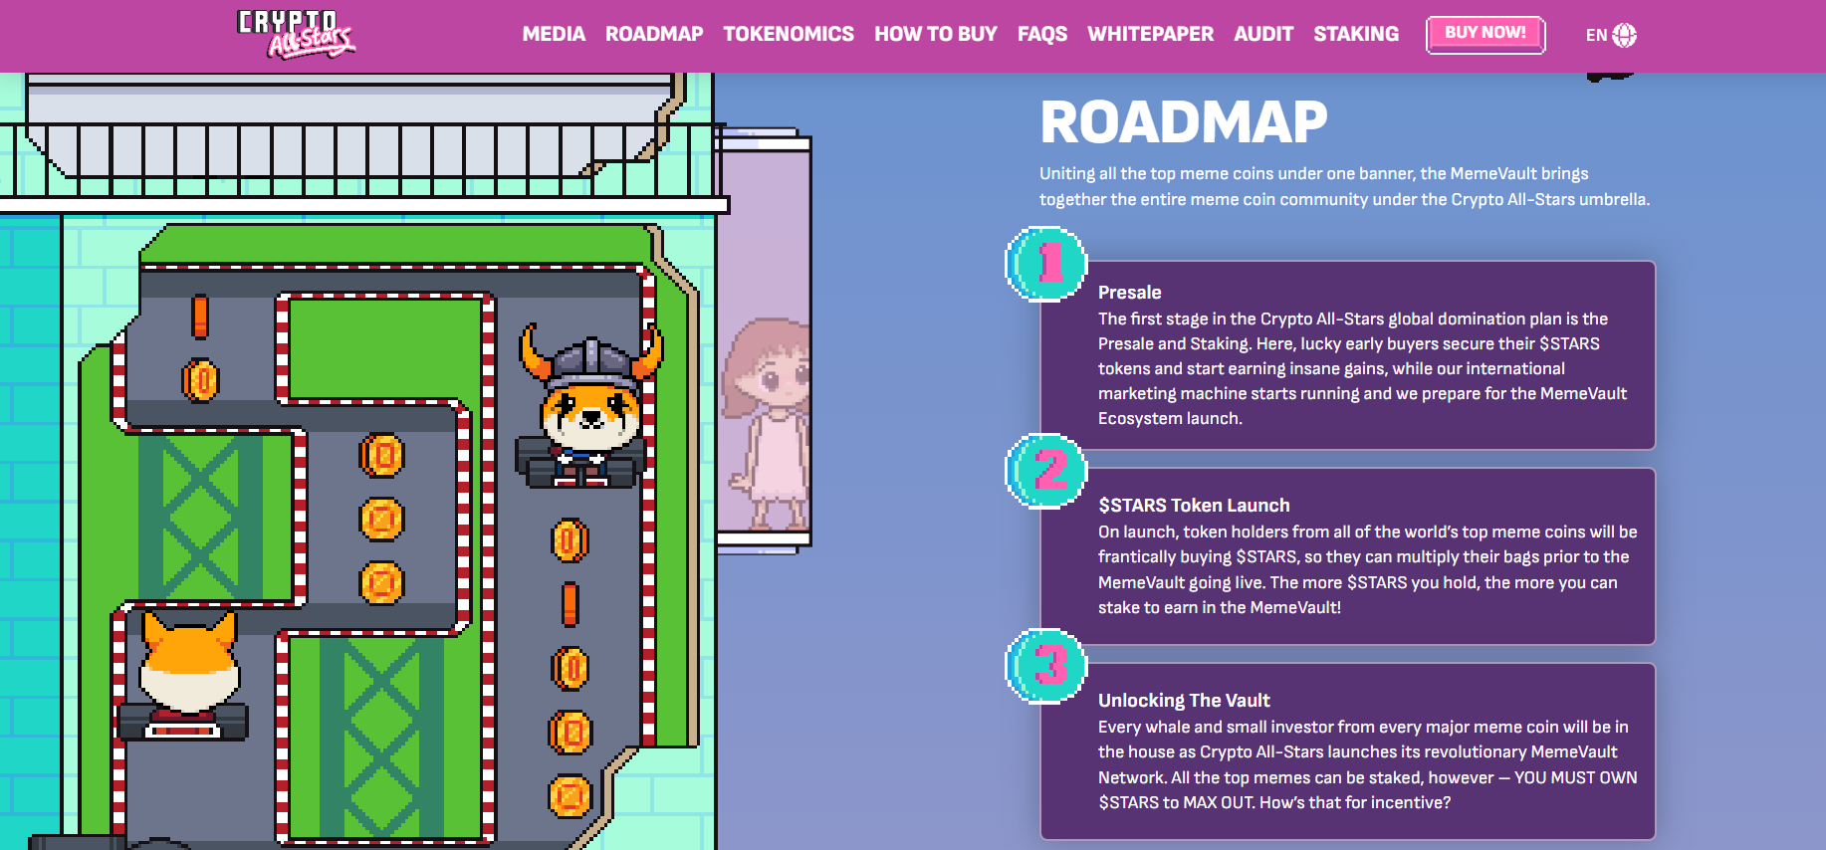Open the Media menu item
The width and height of the screenshot is (1826, 850).
pos(554,34)
